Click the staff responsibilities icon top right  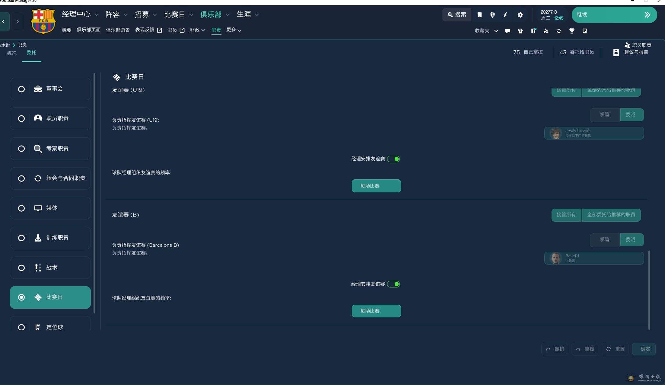(x=627, y=45)
